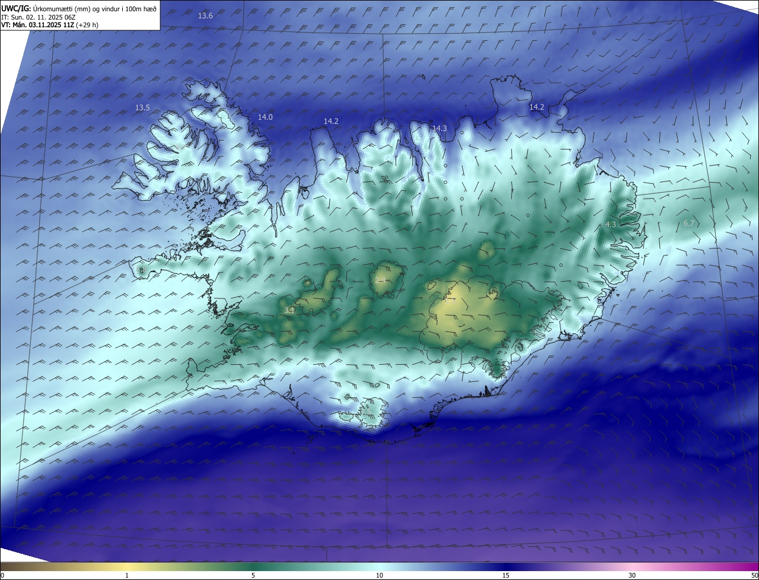The image size is (759, 580).
Task: Select the VT: Mán. 03.11.2025 11Z line
Action: pyautogui.click(x=50, y=25)
